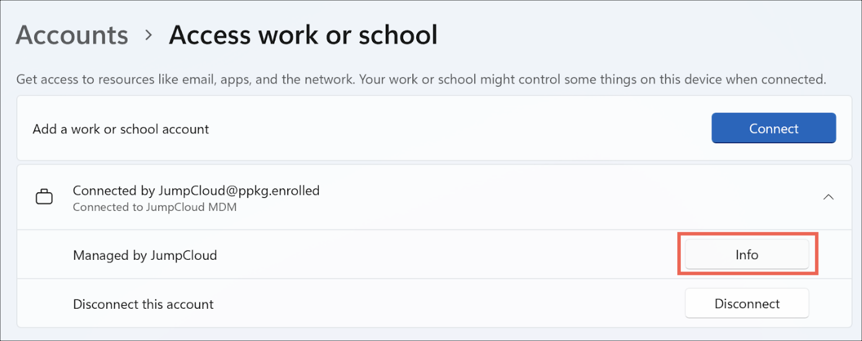The width and height of the screenshot is (862, 341).
Task: Click the breadcrumb arrow separator after Accounts
Action: click(148, 35)
